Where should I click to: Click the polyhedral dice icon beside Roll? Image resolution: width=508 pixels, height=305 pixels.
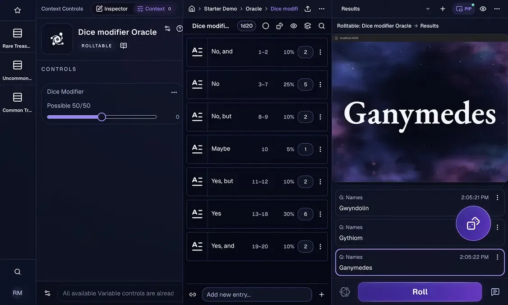pos(345,292)
